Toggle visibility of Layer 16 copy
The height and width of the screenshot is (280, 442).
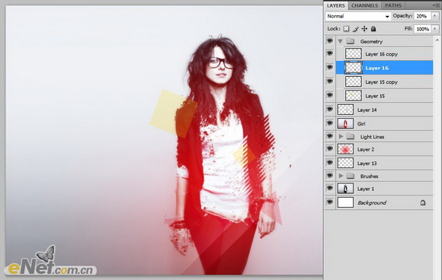click(x=330, y=53)
